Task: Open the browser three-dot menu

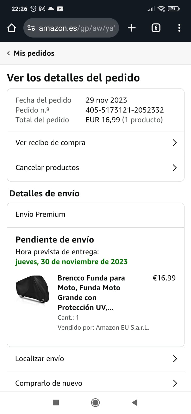Action: coord(179,28)
